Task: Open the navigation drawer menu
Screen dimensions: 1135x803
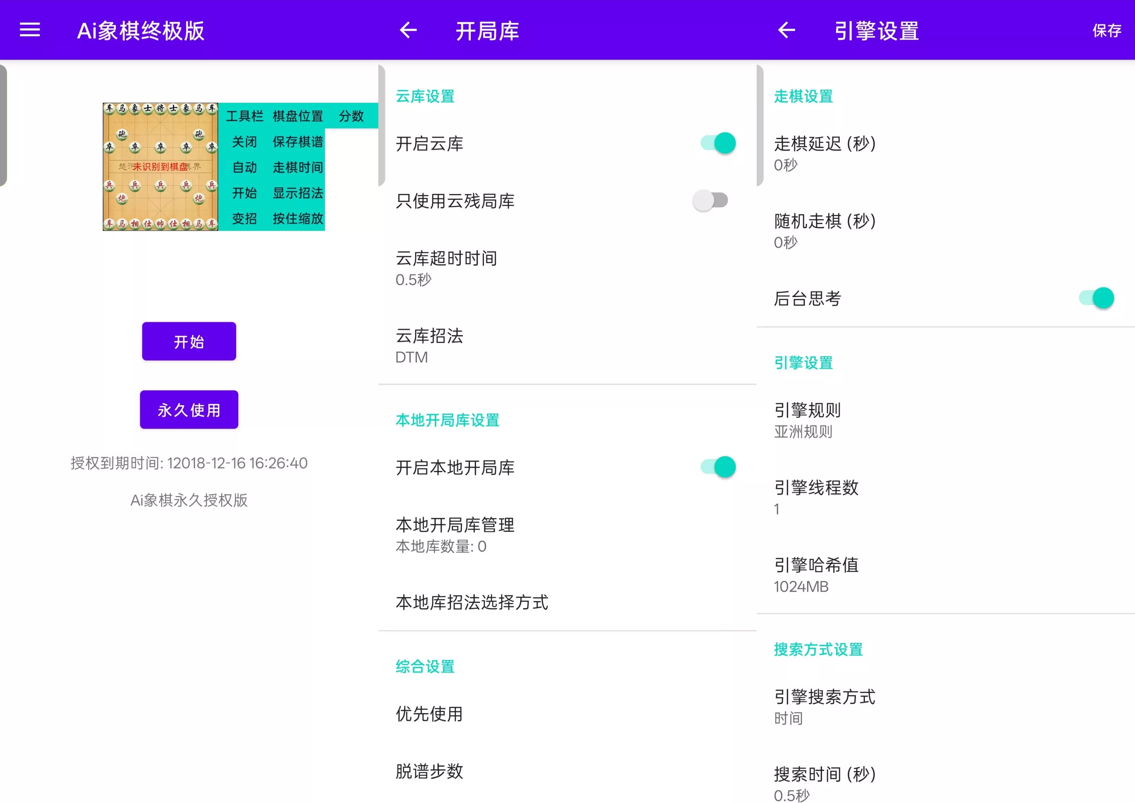Action: 30,30
